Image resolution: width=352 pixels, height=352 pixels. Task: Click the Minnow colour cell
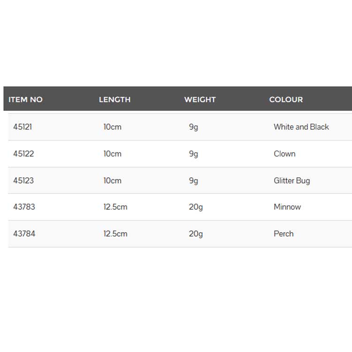[x=287, y=207]
